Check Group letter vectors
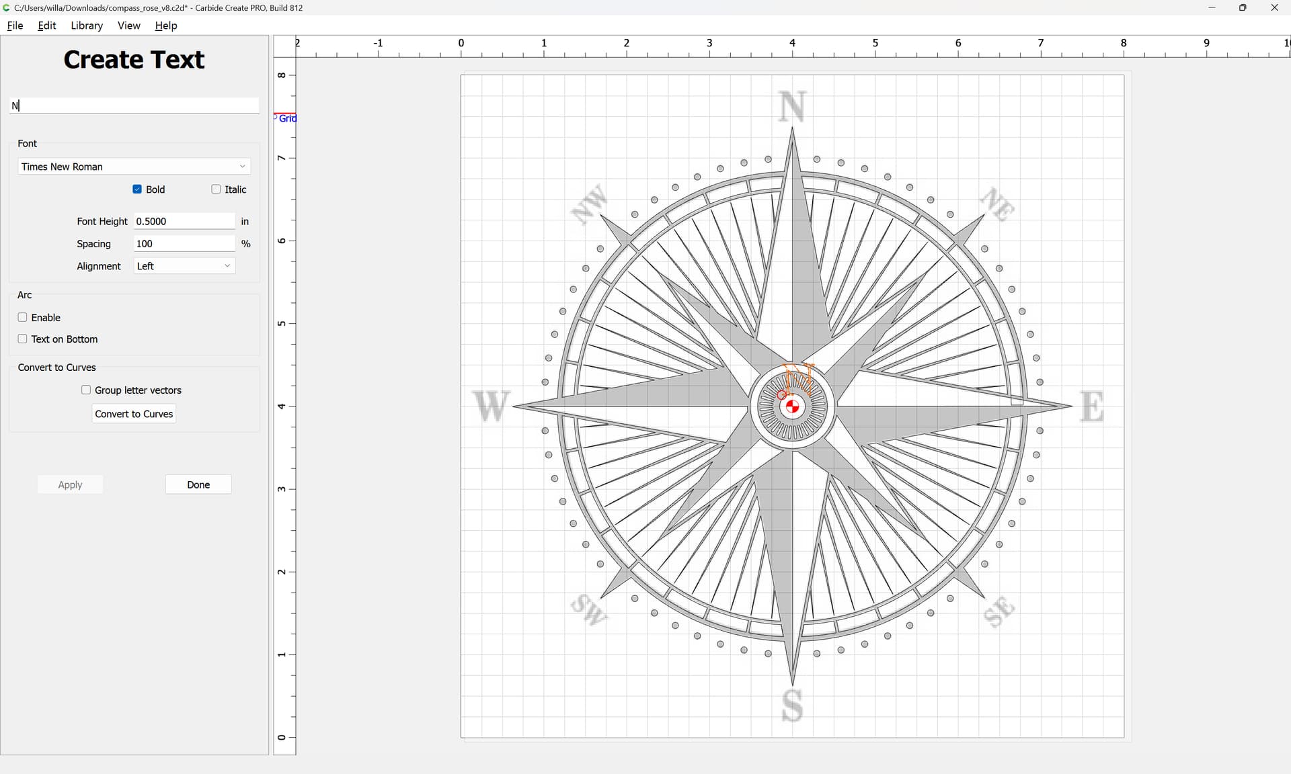1291x774 pixels. click(86, 390)
